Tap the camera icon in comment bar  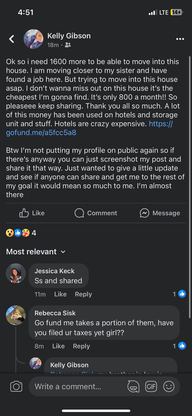tap(16, 387)
